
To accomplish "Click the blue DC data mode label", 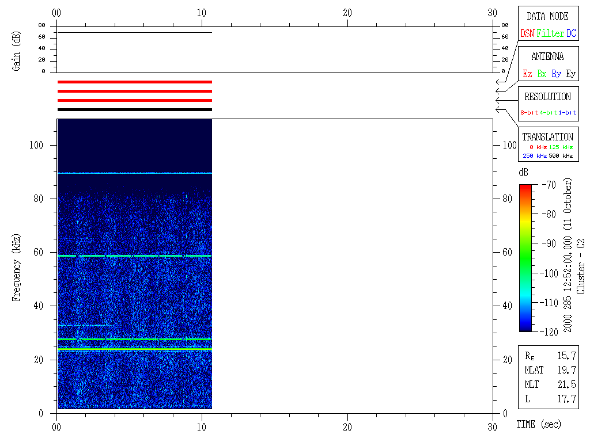I will [x=571, y=33].
